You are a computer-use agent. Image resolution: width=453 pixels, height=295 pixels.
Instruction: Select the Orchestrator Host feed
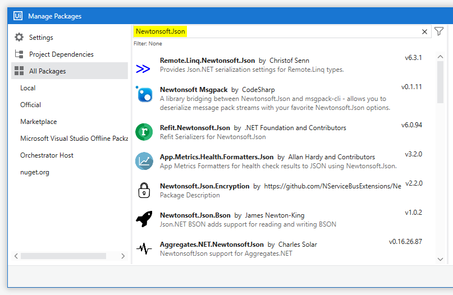coord(47,155)
